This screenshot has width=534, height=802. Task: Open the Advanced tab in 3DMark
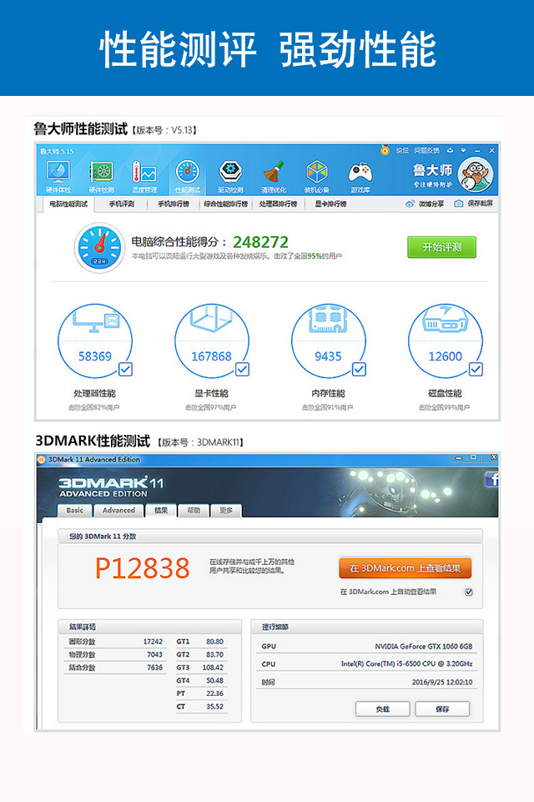[x=118, y=511]
